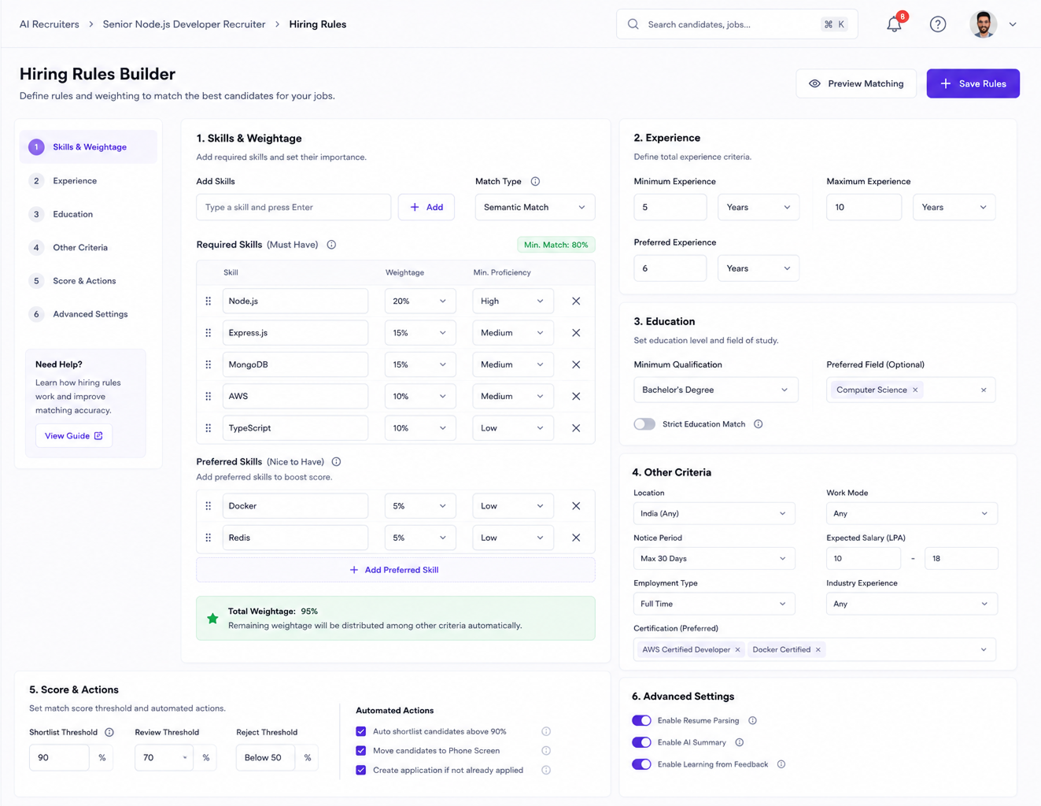
Task: Toggle Enable Learning from Feedback switch
Action: (642, 764)
